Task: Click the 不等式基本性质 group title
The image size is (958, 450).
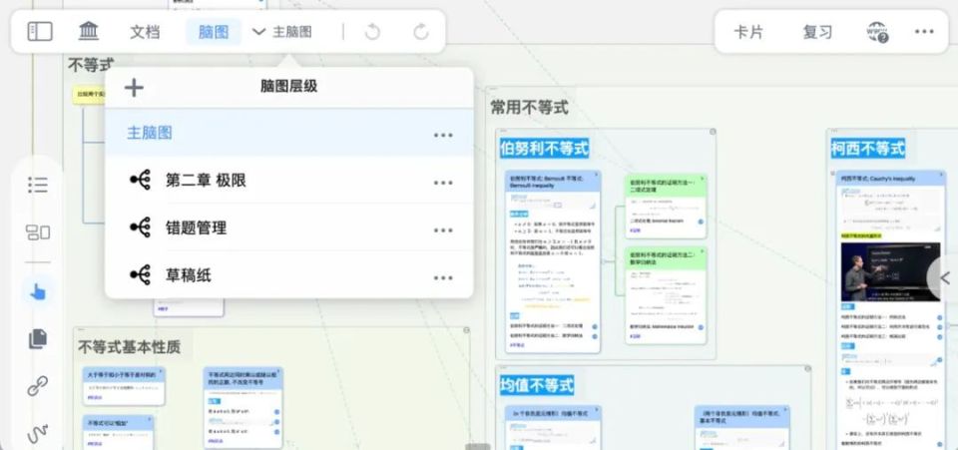Action: click(129, 347)
